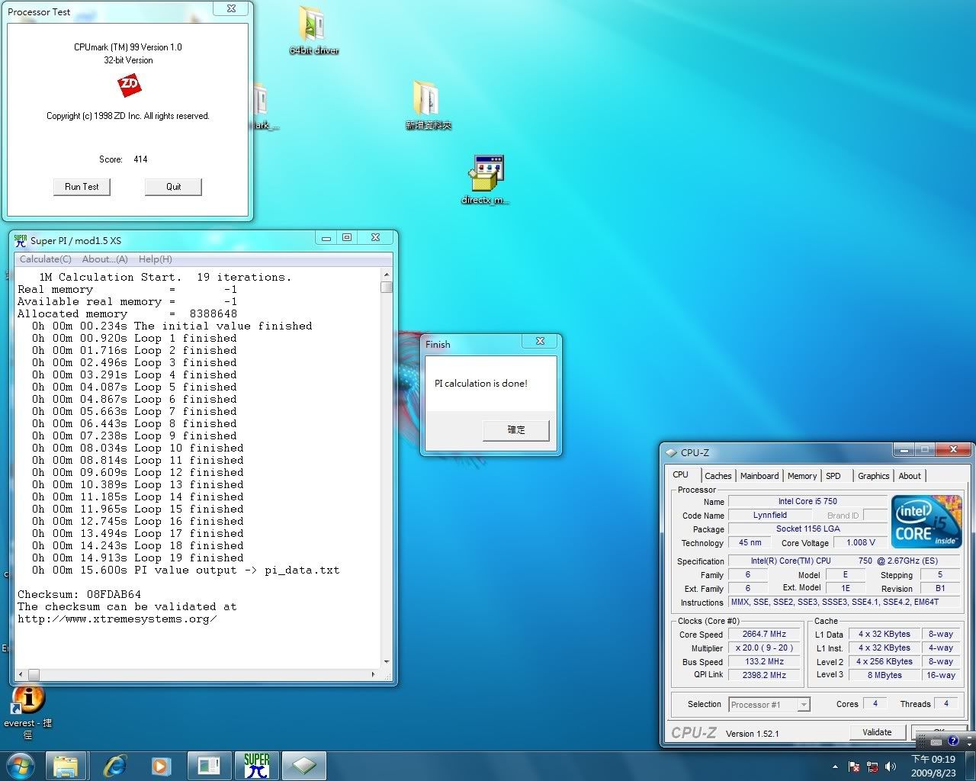976x781 pixels.
Task: Switch to the About tab in CPU-Z
Action: [x=910, y=476]
